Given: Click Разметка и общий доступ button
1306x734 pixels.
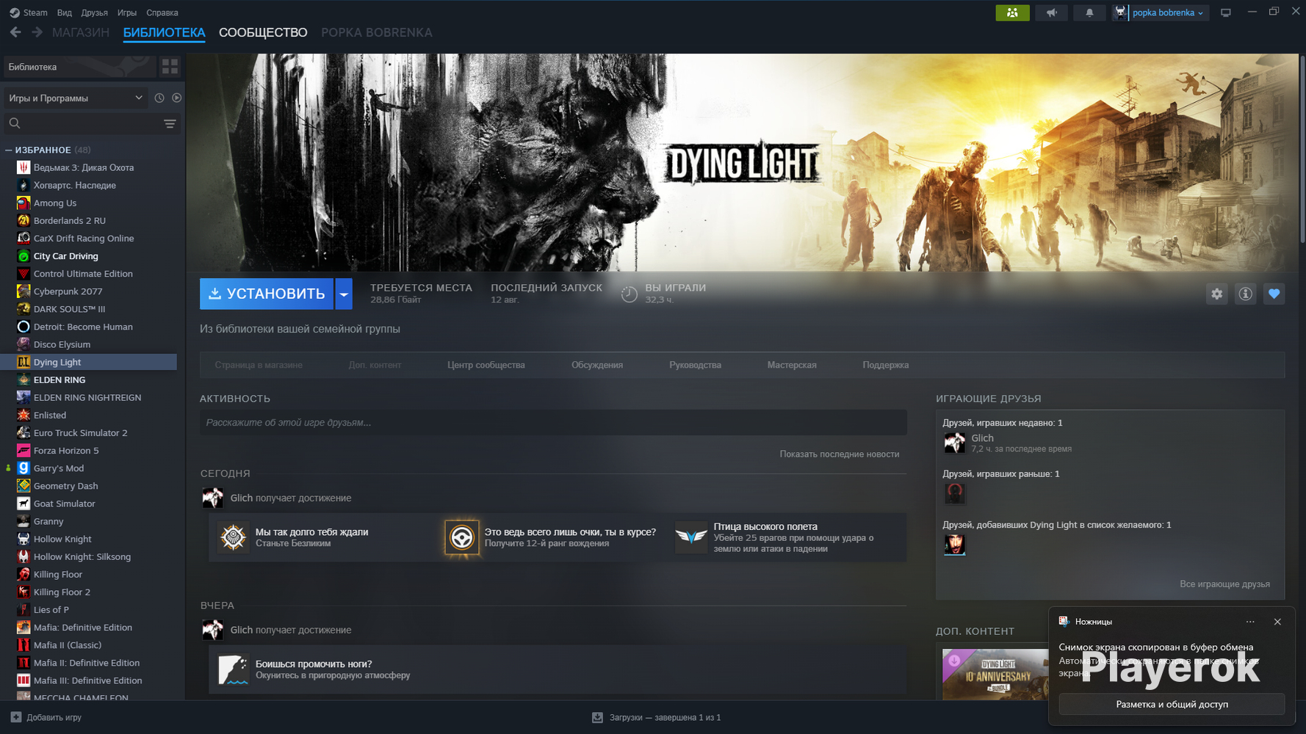Looking at the screenshot, I should point(1172,704).
